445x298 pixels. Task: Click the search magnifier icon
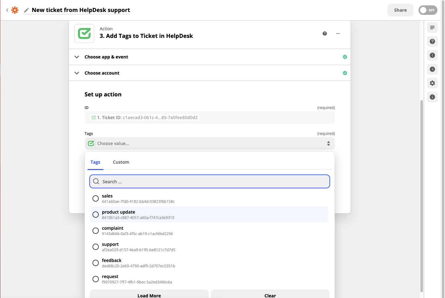(96, 181)
